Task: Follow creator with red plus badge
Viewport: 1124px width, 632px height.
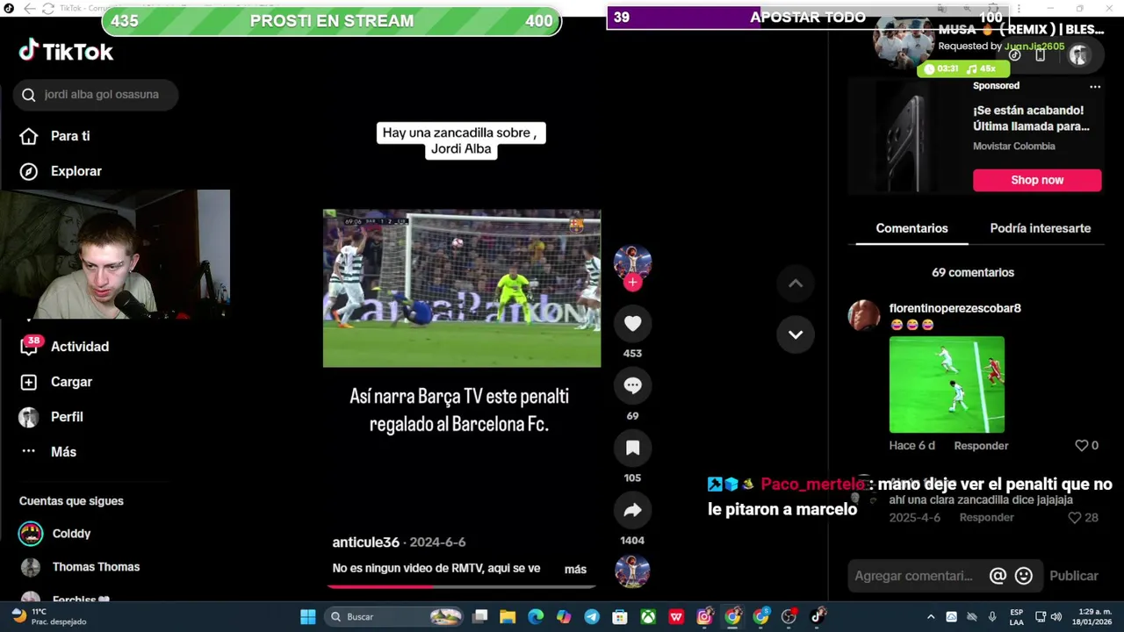Action: tap(632, 283)
